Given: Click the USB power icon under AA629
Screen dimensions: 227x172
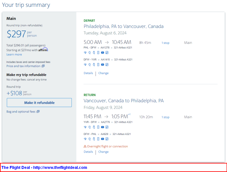Looking at the screenshot, I should [94, 139].
